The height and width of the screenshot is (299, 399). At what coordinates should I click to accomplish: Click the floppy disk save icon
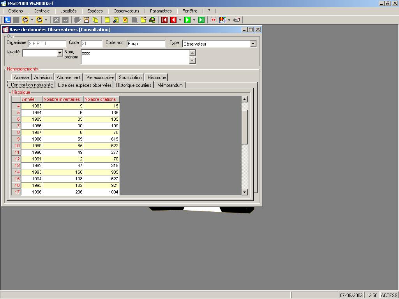coord(87,20)
